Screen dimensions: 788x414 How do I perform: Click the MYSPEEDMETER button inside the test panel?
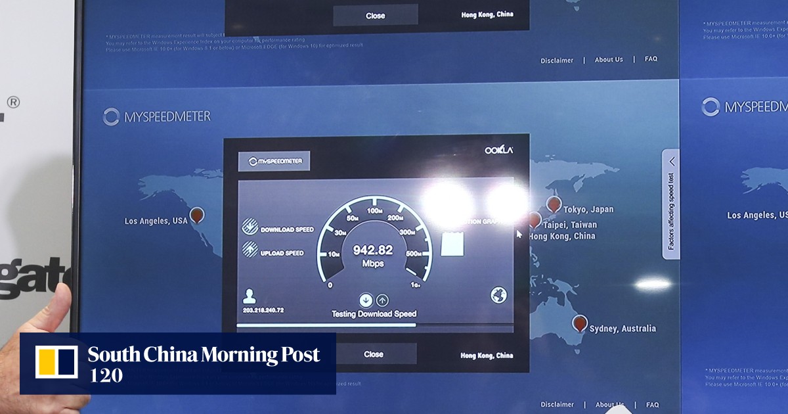(x=274, y=161)
